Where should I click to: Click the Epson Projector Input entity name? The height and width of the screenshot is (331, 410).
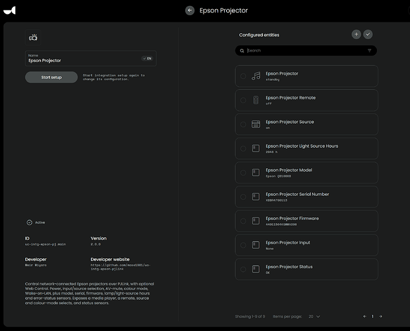[x=288, y=242]
